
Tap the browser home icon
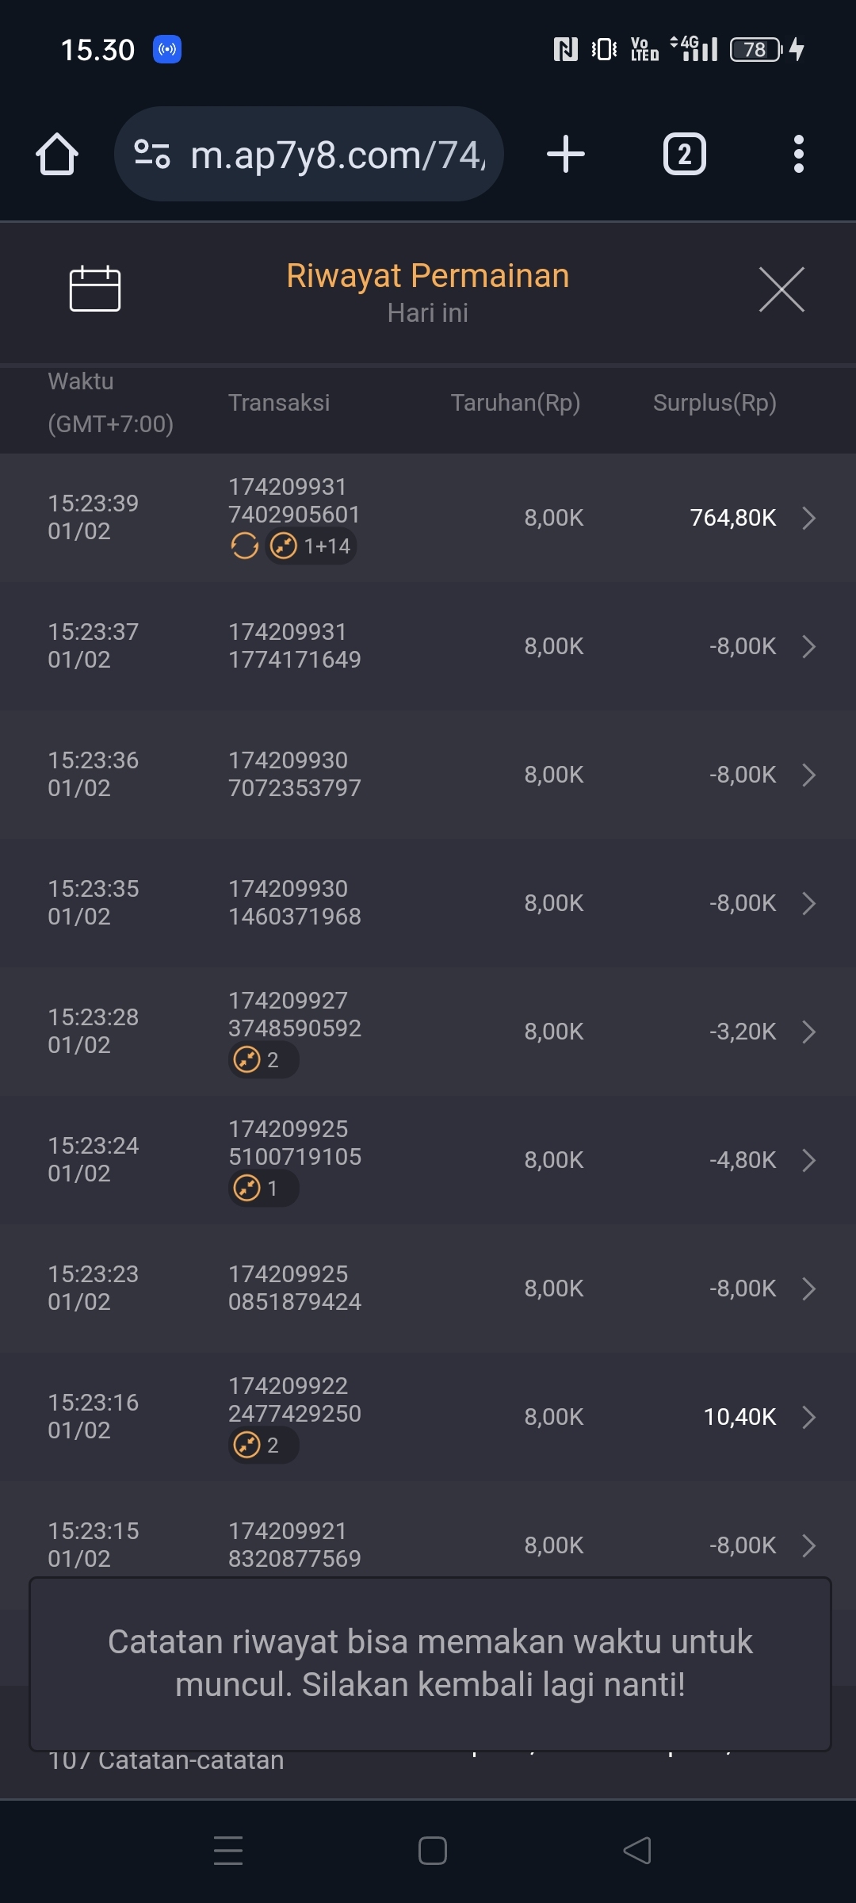pyautogui.click(x=57, y=154)
